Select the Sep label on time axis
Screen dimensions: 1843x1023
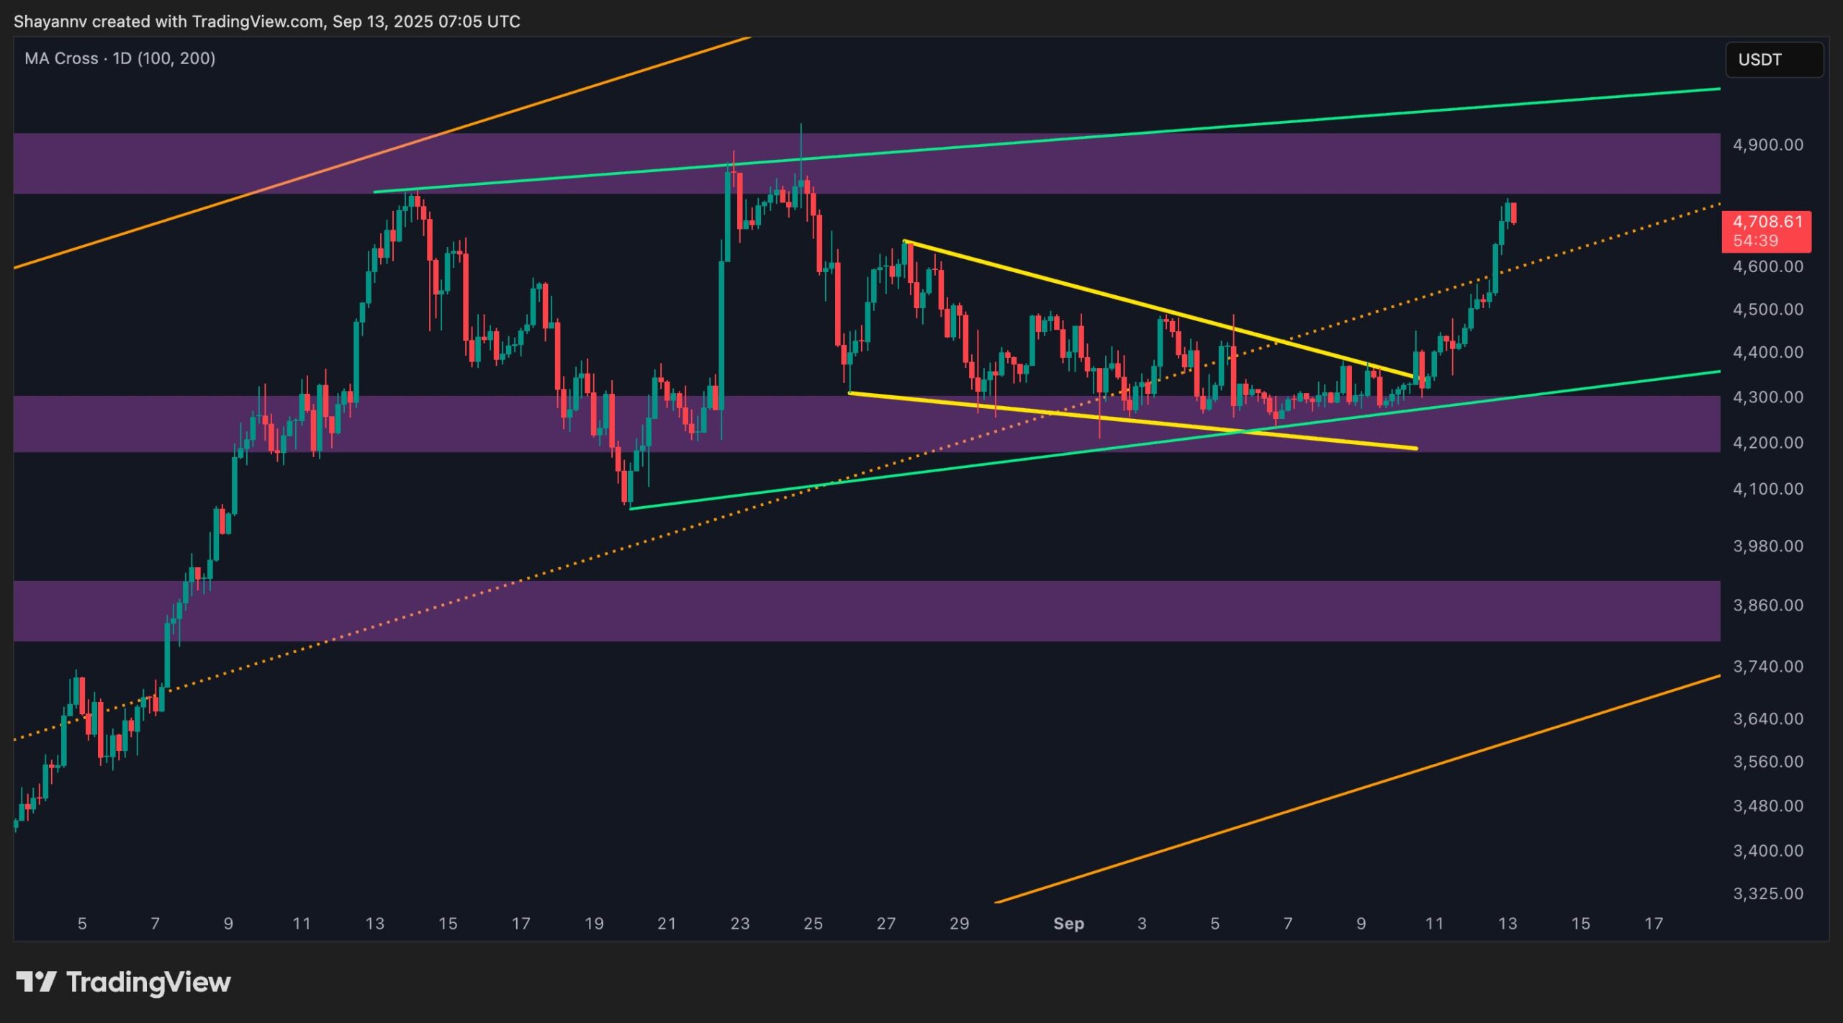click(x=1068, y=924)
